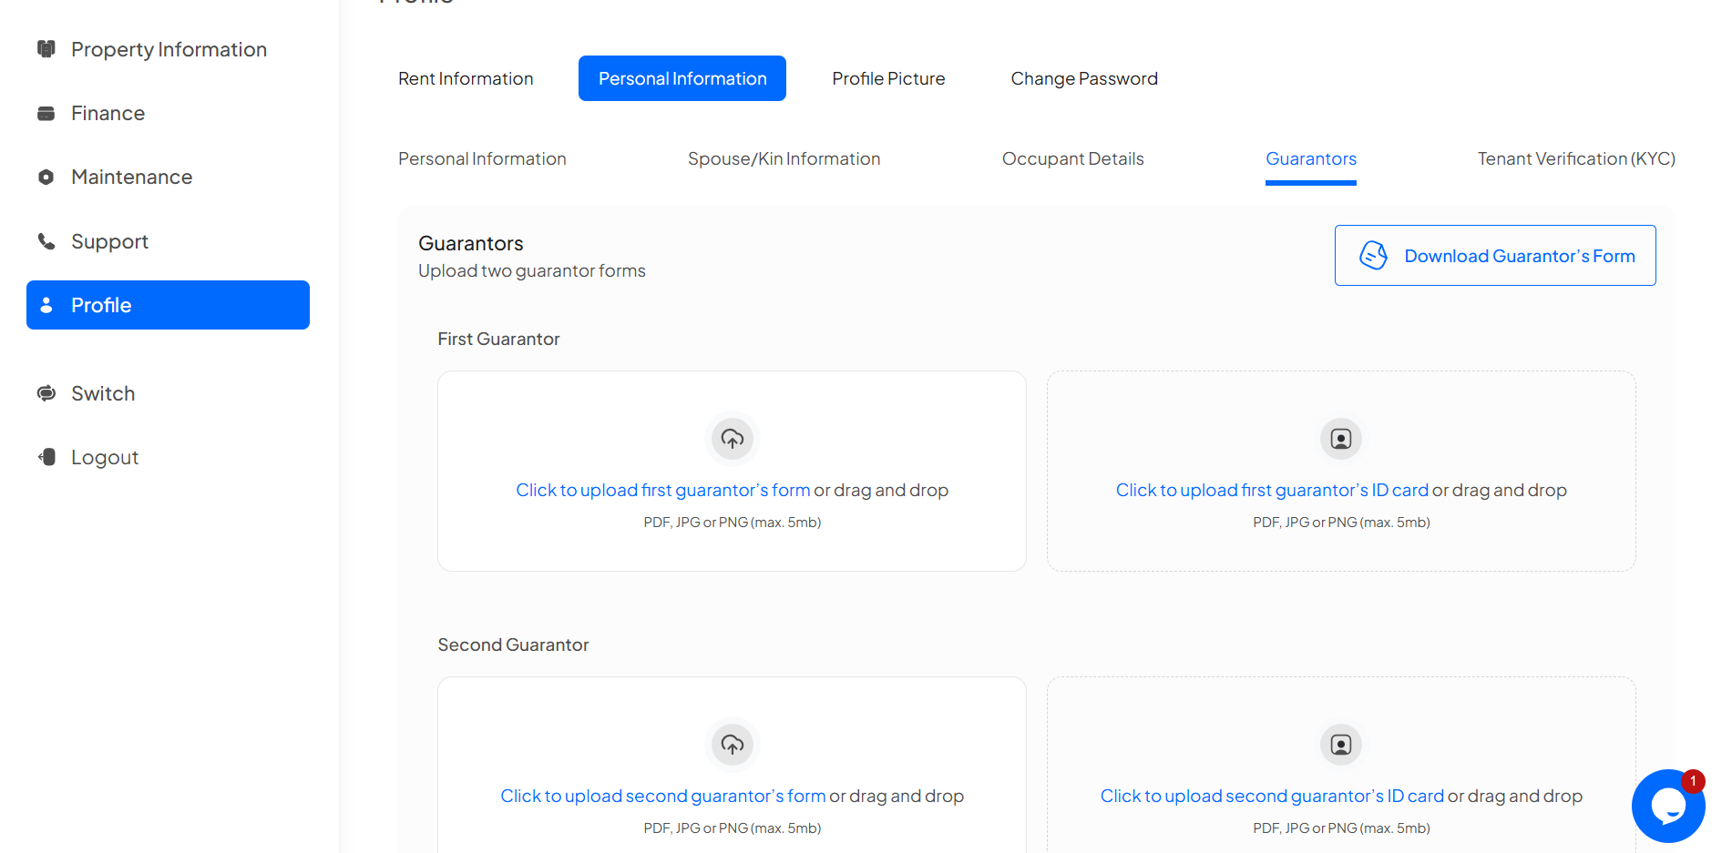Click to upload second guarantor's form link
The height and width of the screenshot is (853, 1732).
(663, 796)
